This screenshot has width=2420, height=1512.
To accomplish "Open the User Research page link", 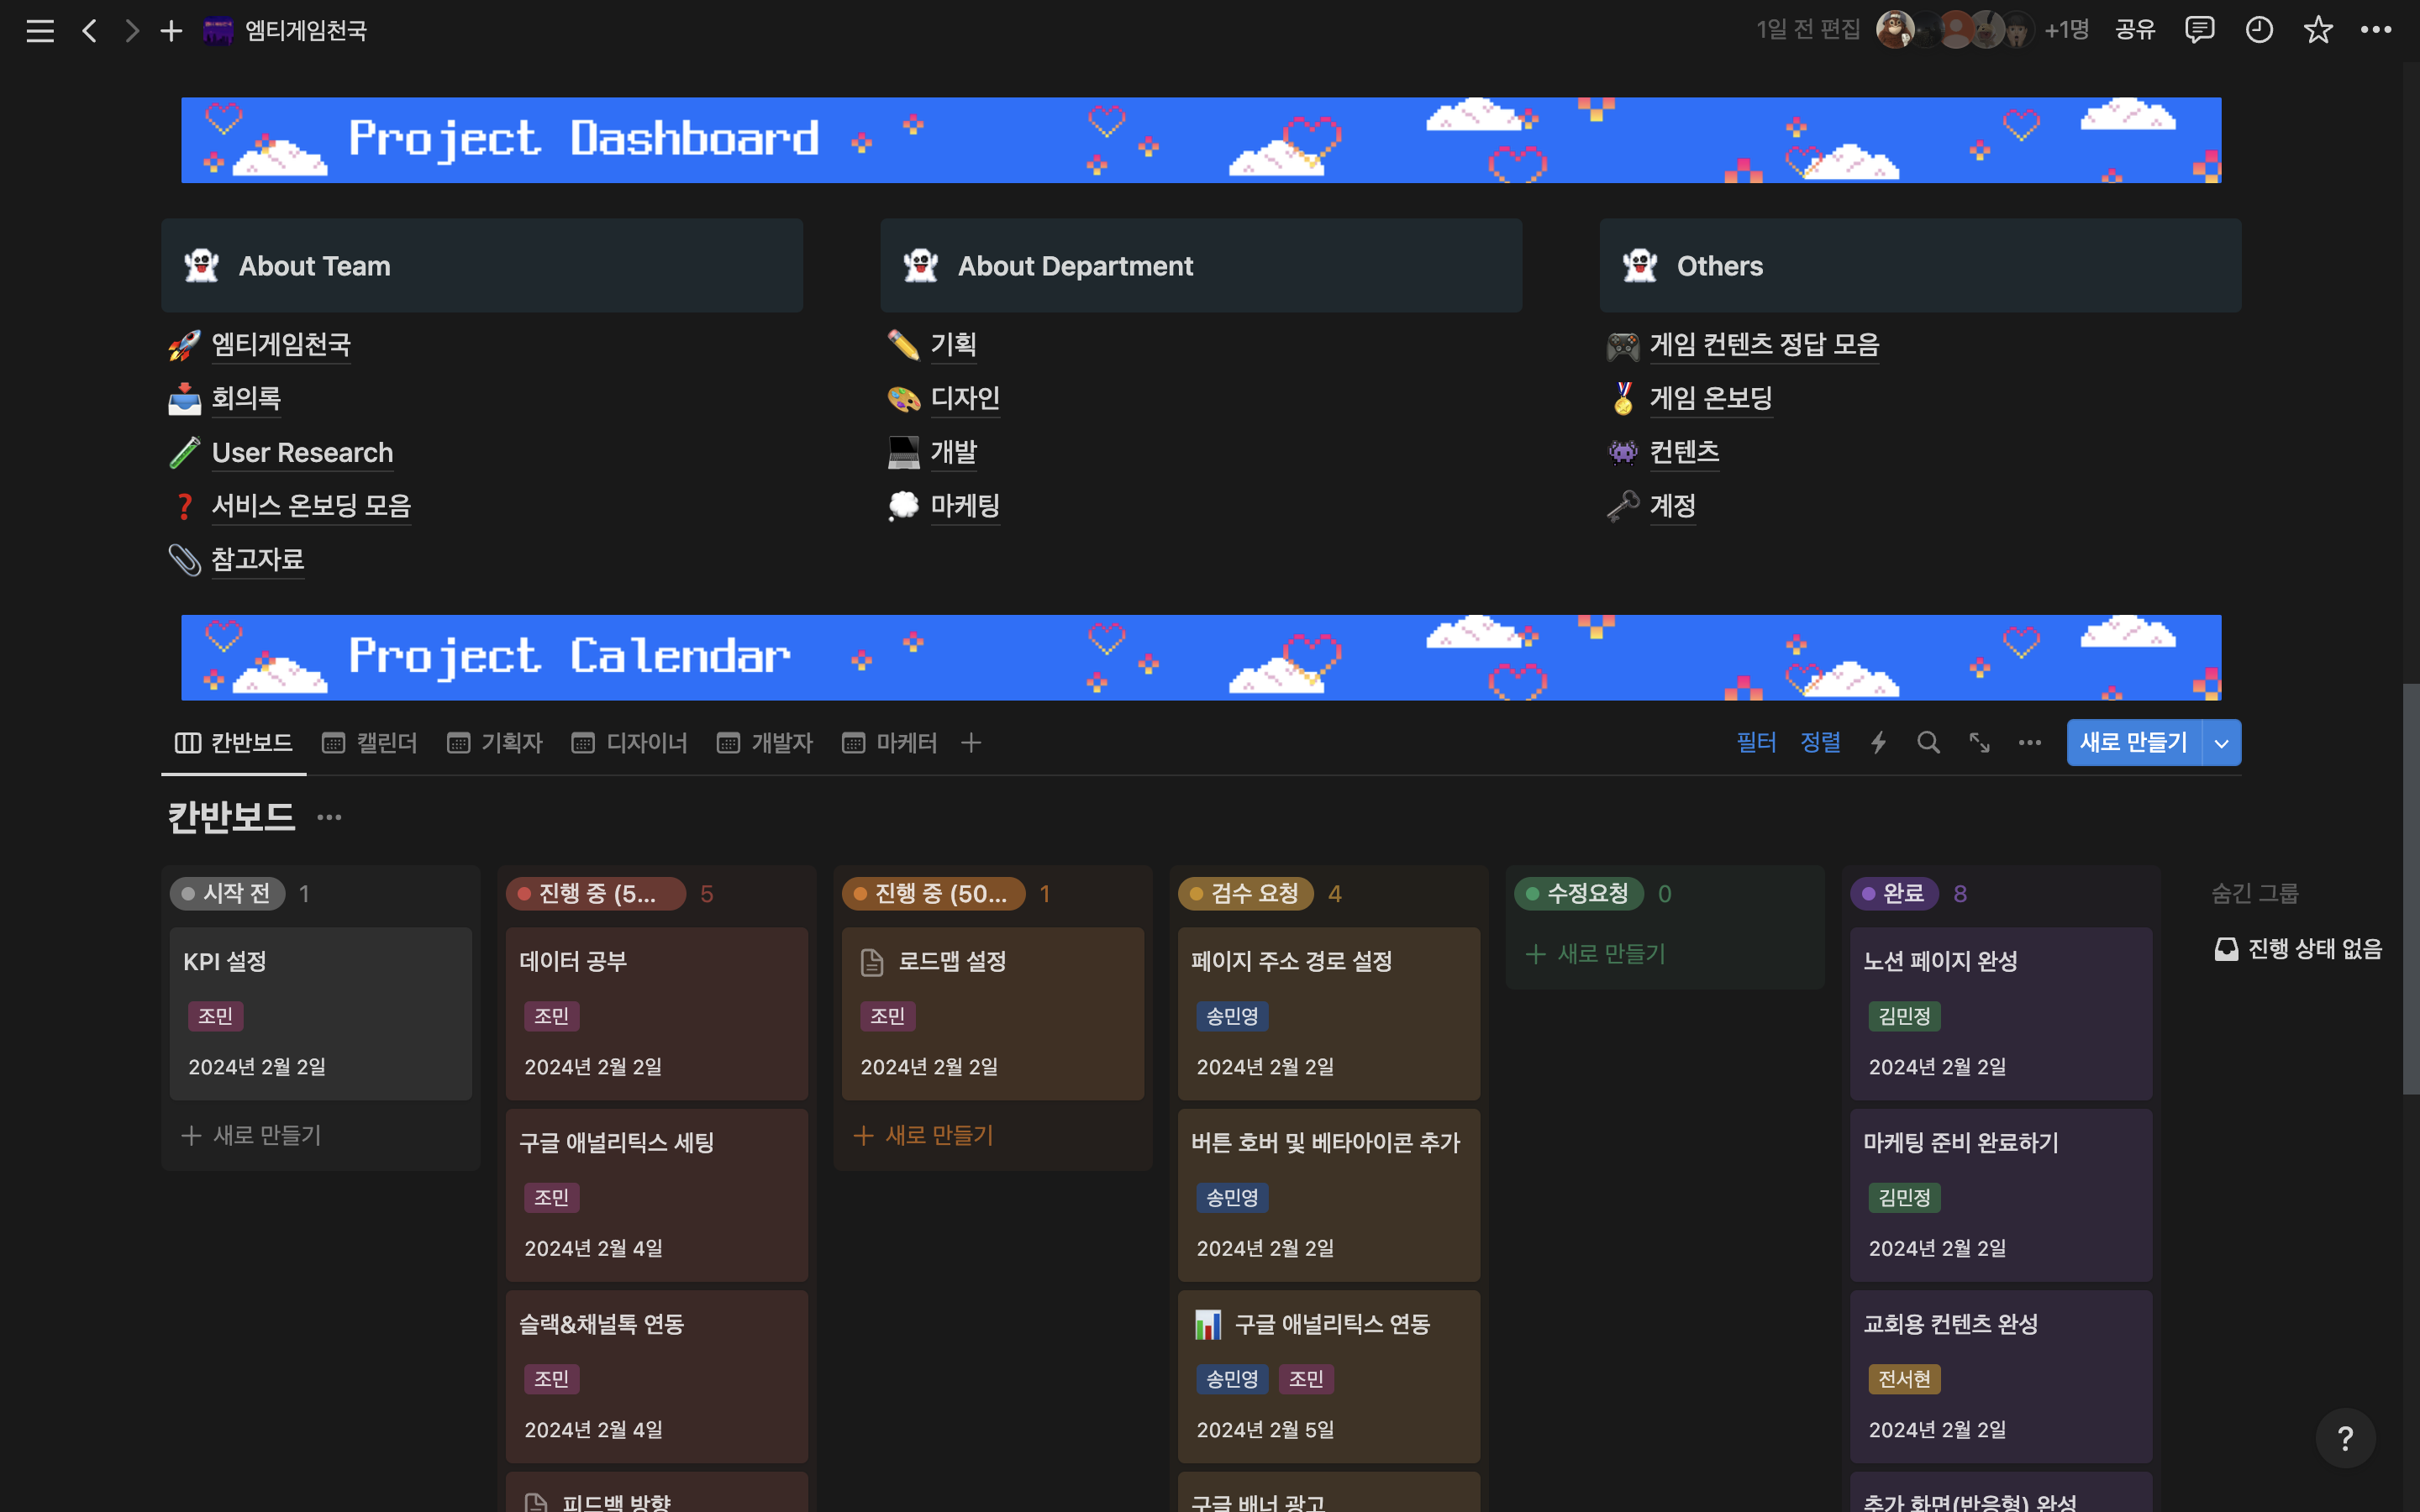I will tap(302, 453).
